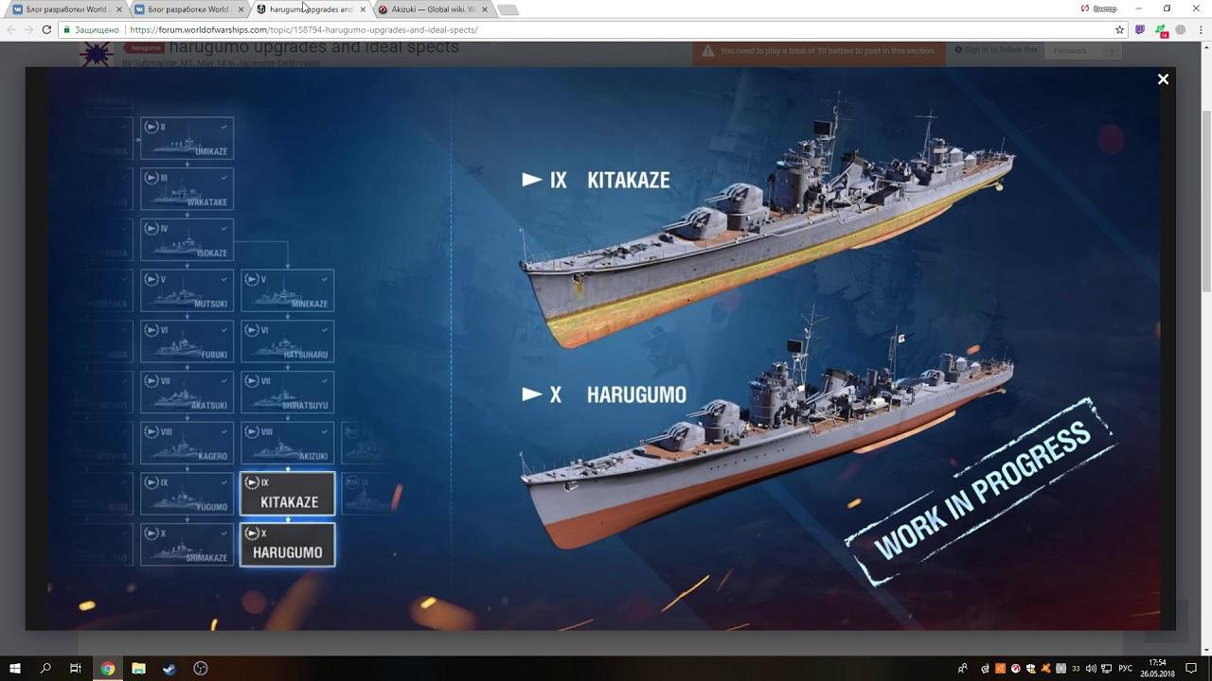Click the browser reload button

click(46, 29)
